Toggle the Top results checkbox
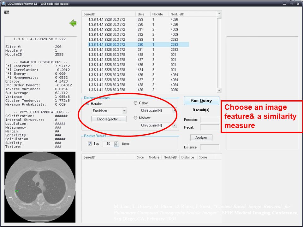This screenshot has height=227, width=303. (x=90, y=143)
